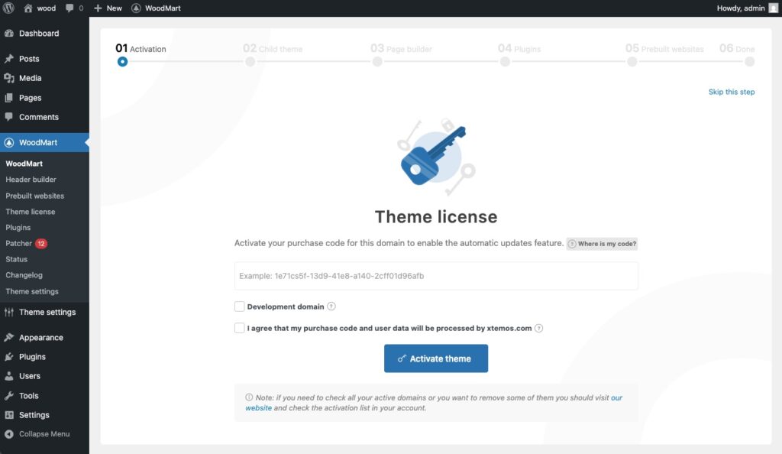Click the Users person icon
Image resolution: width=782 pixels, height=454 pixels.
click(x=9, y=376)
